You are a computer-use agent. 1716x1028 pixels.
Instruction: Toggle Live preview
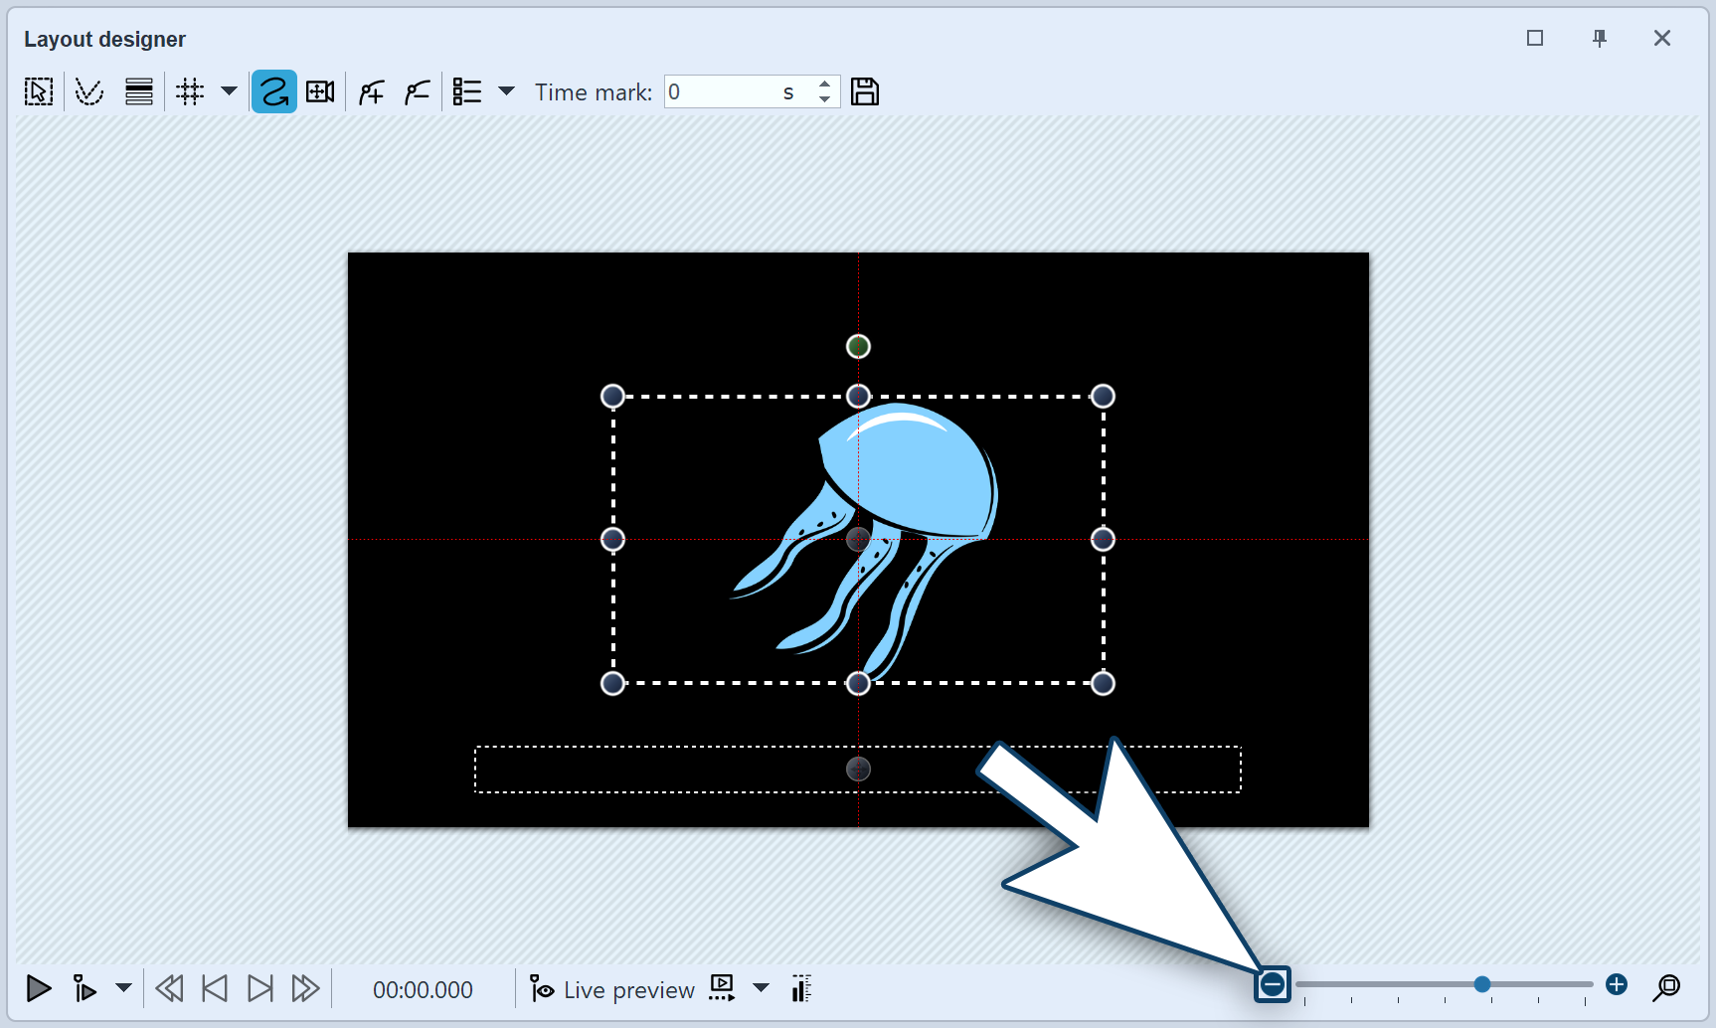tap(612, 989)
